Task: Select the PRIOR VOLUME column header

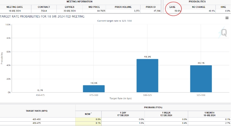Action: click(x=123, y=7)
